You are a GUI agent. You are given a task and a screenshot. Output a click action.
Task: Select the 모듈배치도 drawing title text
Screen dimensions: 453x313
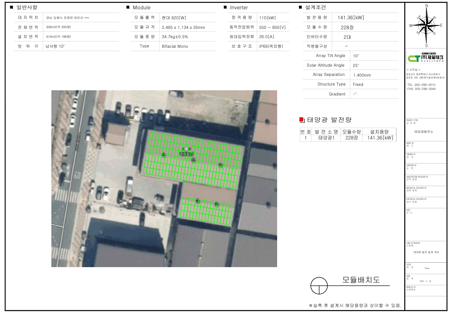[x=361, y=280]
